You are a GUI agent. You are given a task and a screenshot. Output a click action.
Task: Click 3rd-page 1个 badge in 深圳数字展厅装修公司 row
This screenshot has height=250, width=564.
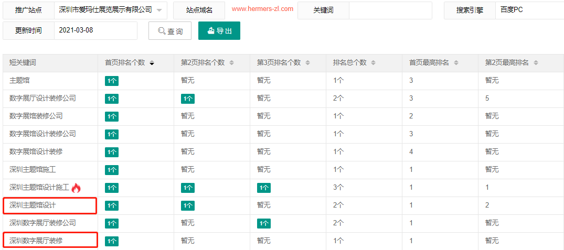click(263, 223)
